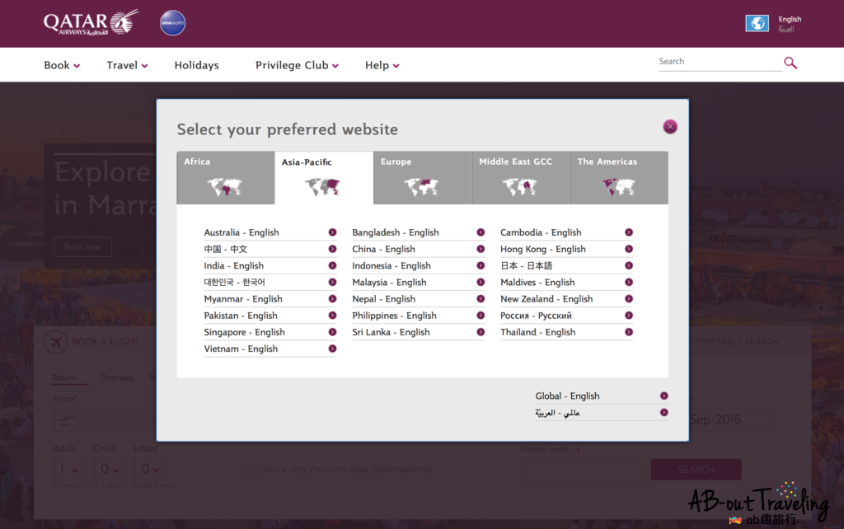Image resolution: width=844 pixels, height=529 pixels.
Task: Click the arrow next to India - English
Action: click(333, 266)
